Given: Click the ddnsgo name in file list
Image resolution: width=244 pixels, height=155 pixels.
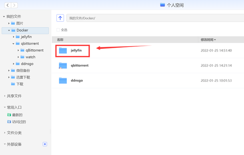Looking at the screenshot, I should click(x=77, y=80).
